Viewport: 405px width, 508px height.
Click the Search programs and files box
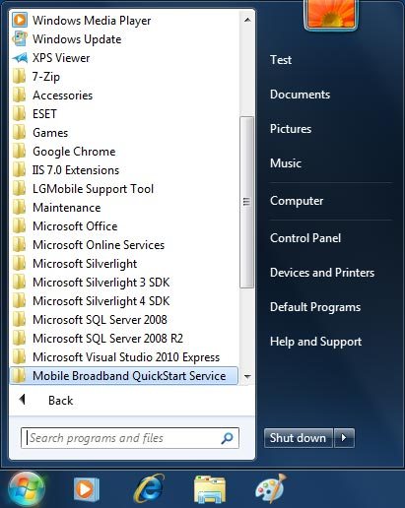click(x=129, y=438)
